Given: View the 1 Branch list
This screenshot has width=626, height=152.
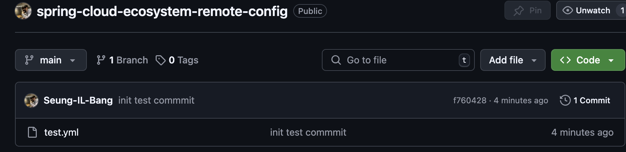Looking at the screenshot, I should [122, 60].
